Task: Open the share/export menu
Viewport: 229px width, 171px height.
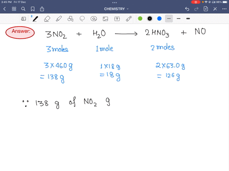Action: click(42, 9)
